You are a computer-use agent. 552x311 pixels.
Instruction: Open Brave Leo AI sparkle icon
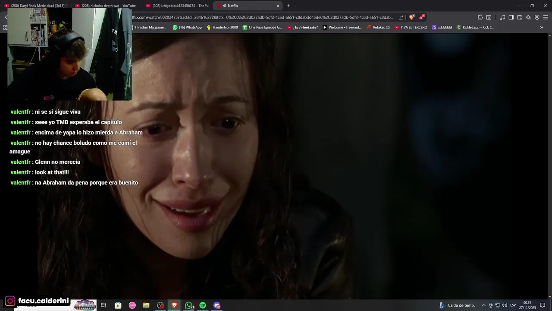(x=528, y=17)
